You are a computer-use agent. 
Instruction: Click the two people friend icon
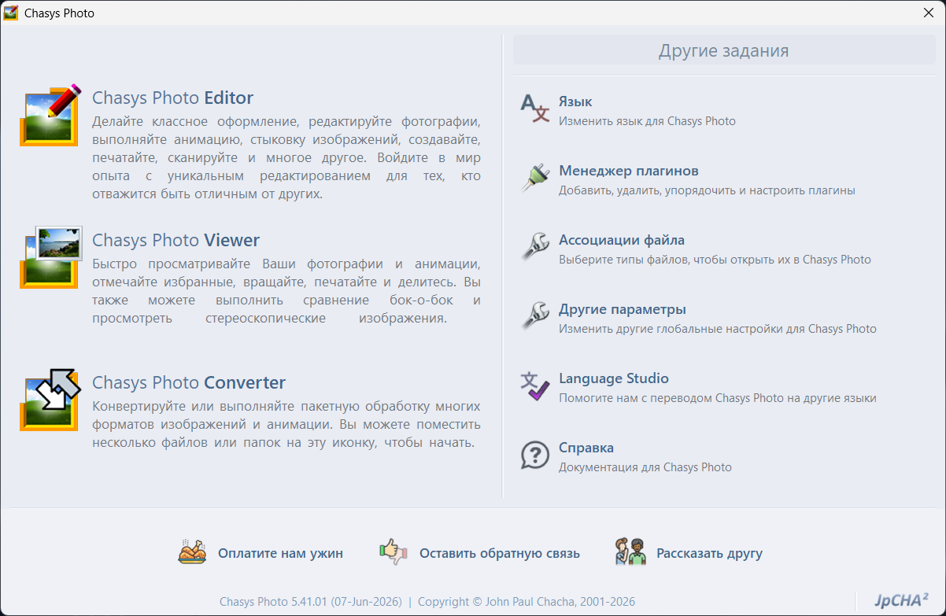tap(630, 552)
